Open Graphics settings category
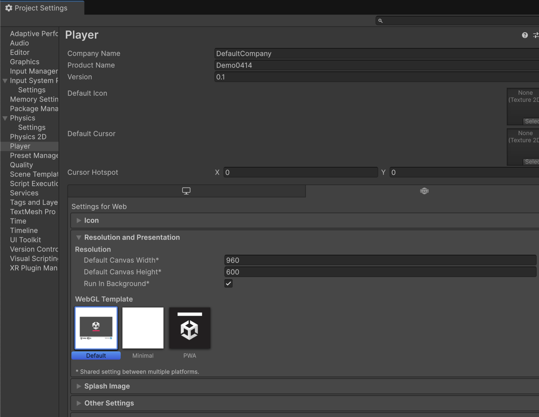The width and height of the screenshot is (539, 417). (x=25, y=62)
